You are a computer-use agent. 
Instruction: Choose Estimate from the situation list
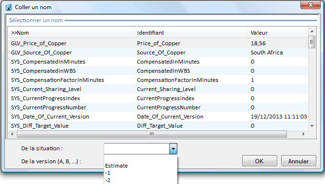click(117, 166)
